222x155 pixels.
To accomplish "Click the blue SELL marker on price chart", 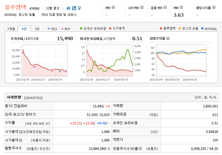I will click(60, 72).
